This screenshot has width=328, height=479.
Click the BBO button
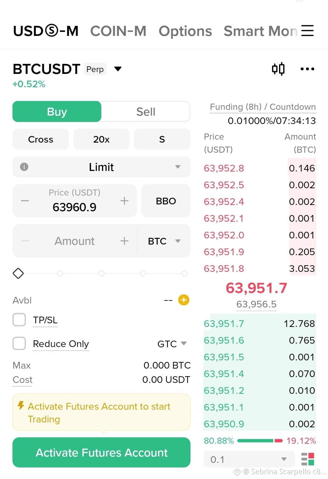pos(166,201)
